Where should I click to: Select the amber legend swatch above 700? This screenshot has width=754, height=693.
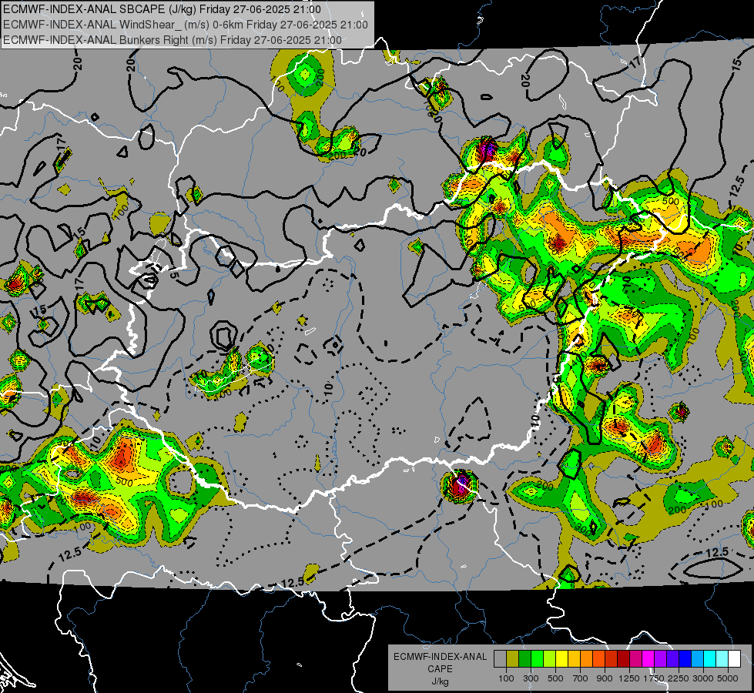click(x=574, y=659)
